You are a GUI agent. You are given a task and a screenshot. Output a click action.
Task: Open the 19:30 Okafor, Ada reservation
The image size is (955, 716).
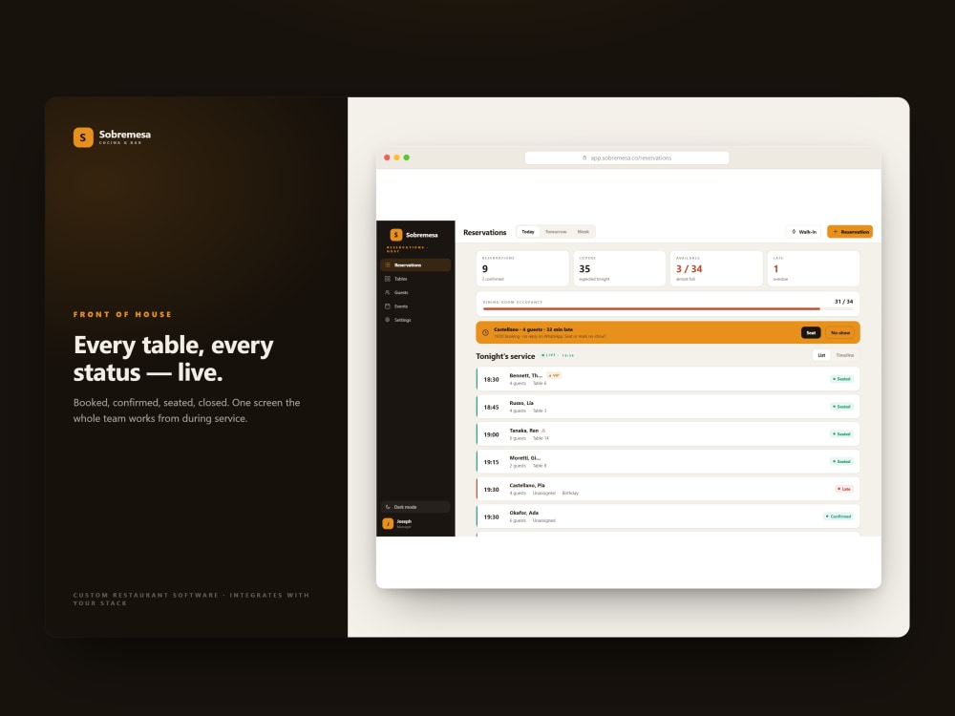click(668, 516)
